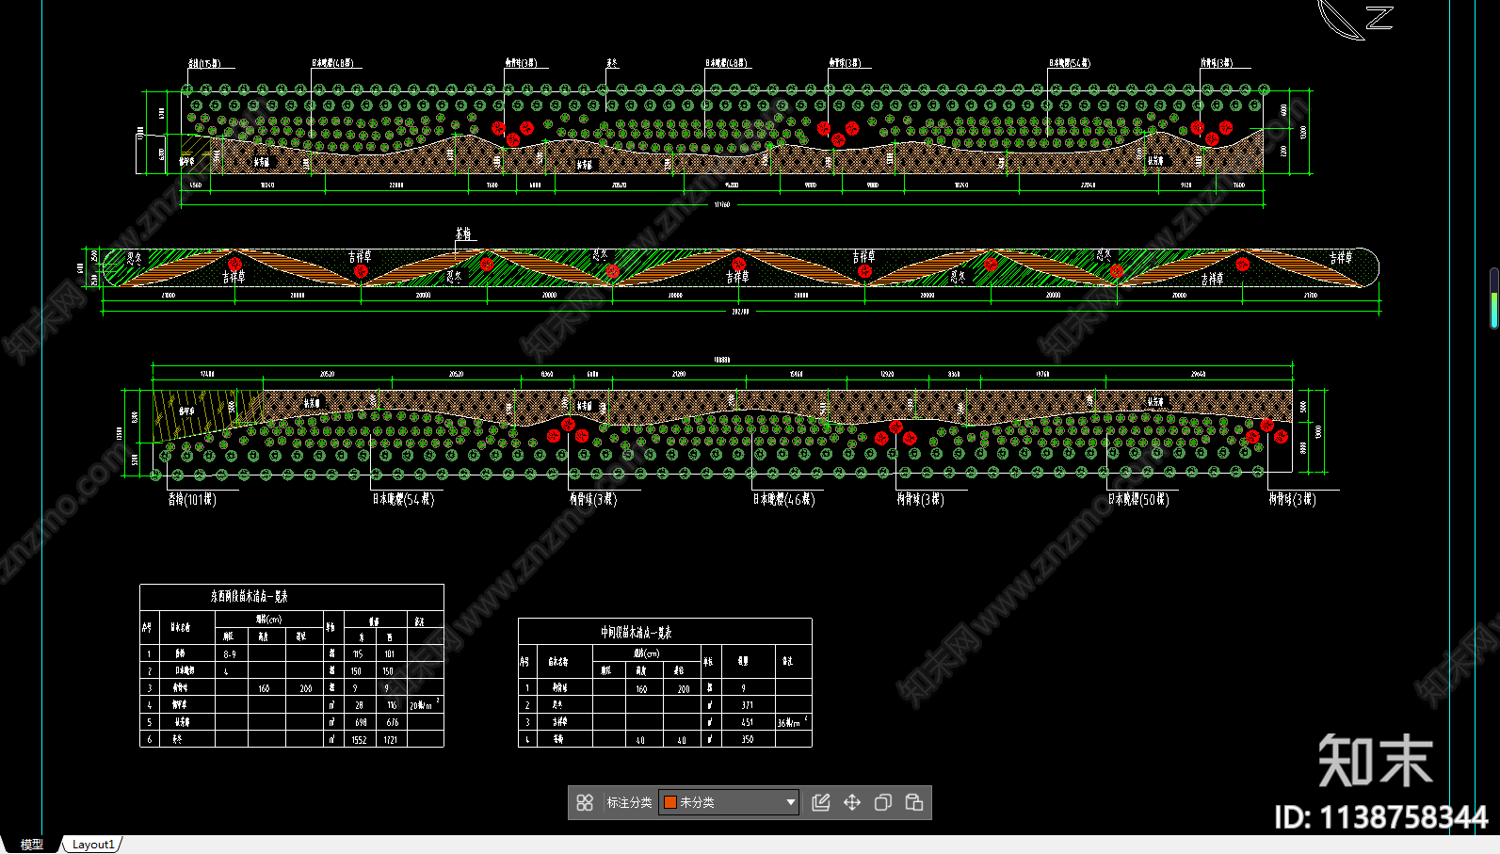The width and height of the screenshot is (1500, 854).
Task: Click the ID: 1138758344 text
Action: tap(1379, 816)
